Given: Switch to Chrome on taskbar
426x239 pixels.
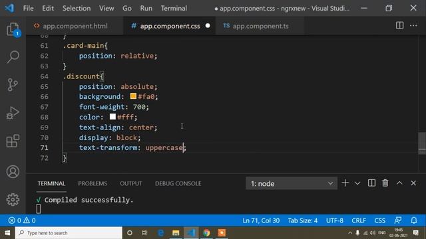Looking at the screenshot, I should pos(206,233).
